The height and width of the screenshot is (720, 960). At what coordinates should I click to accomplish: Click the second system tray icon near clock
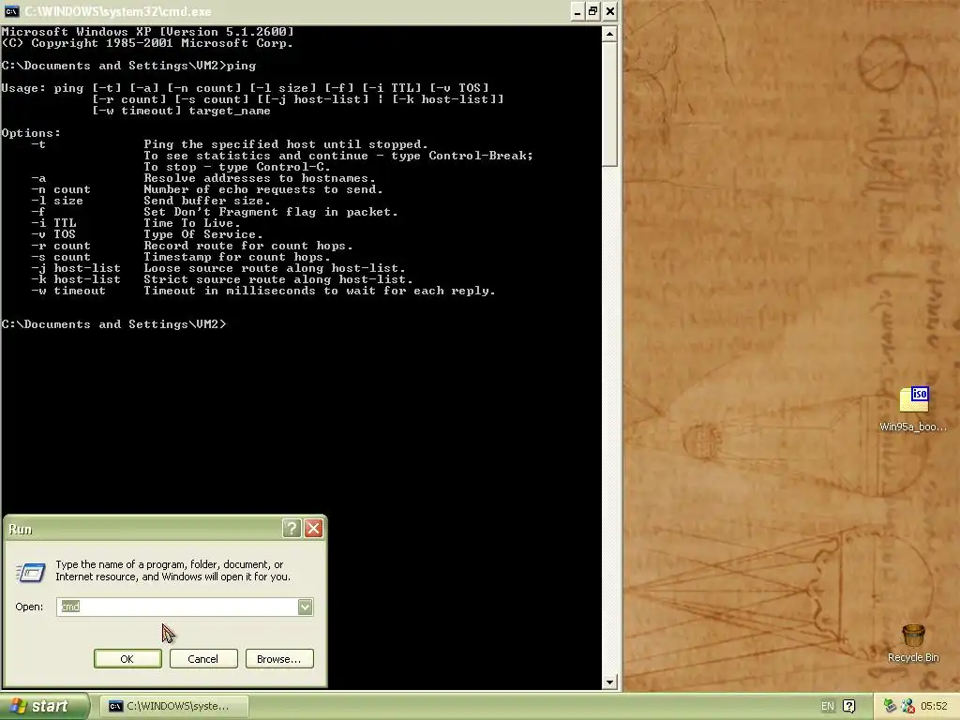(x=907, y=706)
